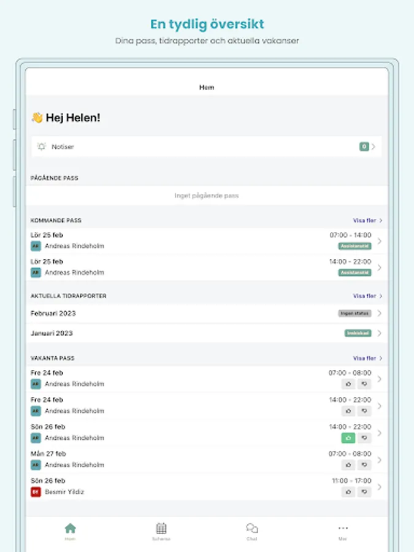This screenshot has width=414, height=552.
Task: Open chevron for Lör 25 feb 07:00 - 14:00 shift
Action: (x=380, y=240)
